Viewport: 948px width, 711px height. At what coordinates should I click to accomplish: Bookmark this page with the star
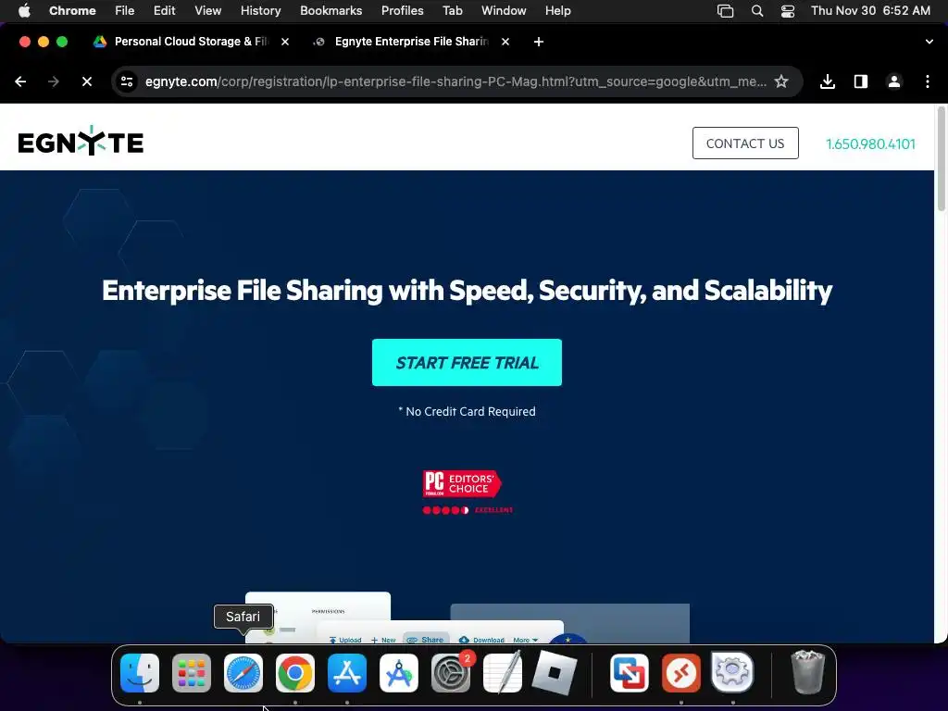click(781, 81)
